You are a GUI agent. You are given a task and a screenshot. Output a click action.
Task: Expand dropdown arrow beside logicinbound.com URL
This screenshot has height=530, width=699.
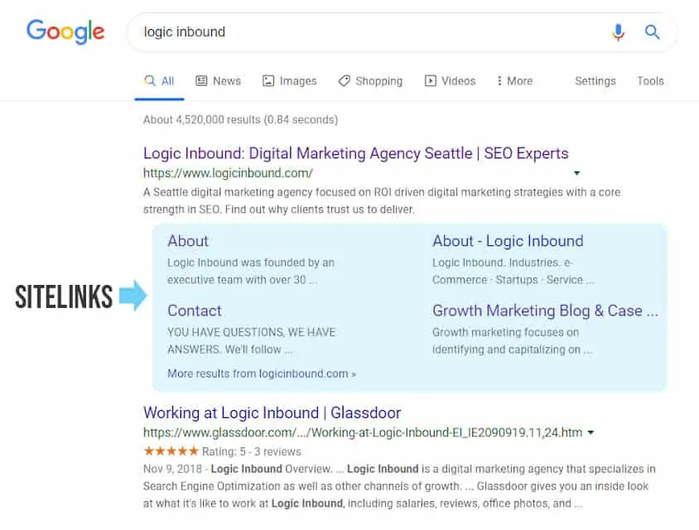pyautogui.click(x=577, y=174)
